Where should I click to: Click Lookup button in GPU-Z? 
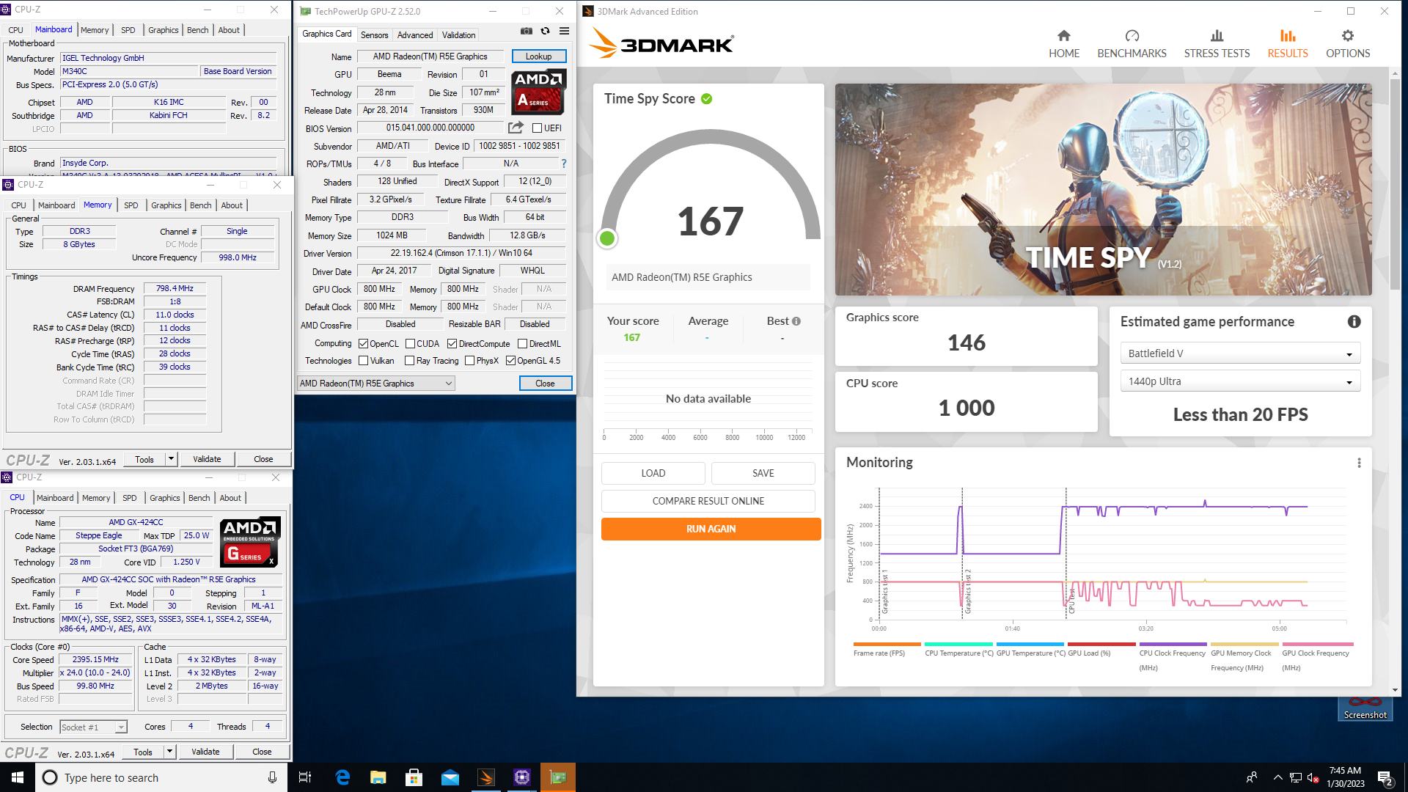pos(538,56)
